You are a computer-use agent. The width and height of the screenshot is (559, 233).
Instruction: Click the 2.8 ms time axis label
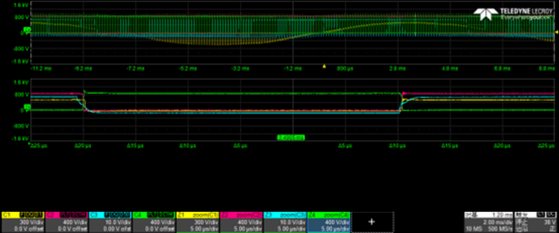397,69
